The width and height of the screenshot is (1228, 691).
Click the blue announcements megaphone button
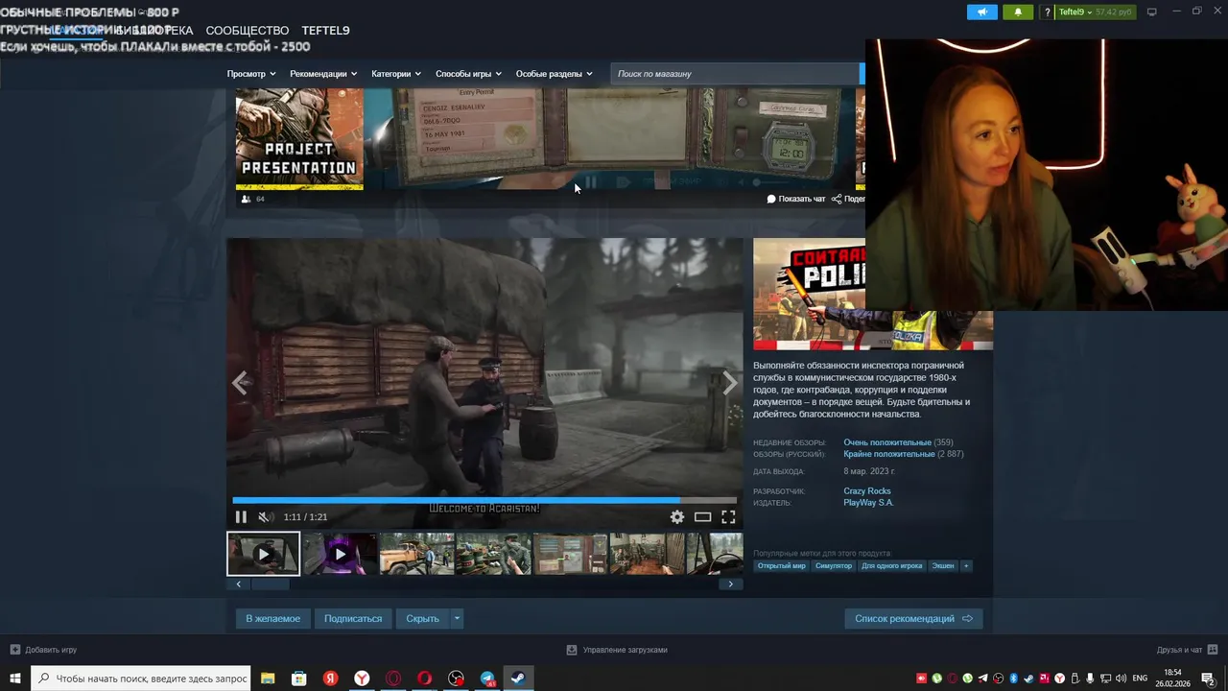click(982, 12)
